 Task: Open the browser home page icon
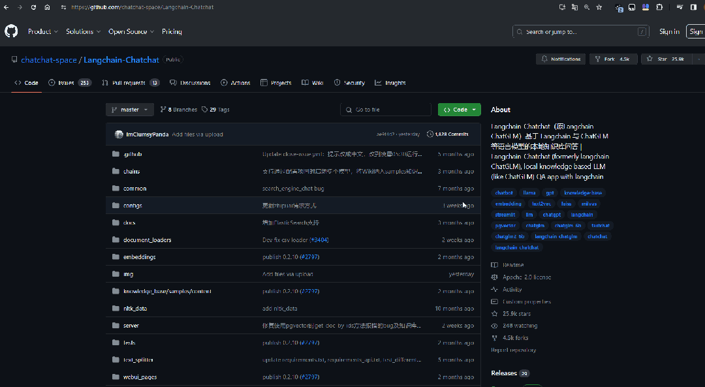[x=47, y=7]
